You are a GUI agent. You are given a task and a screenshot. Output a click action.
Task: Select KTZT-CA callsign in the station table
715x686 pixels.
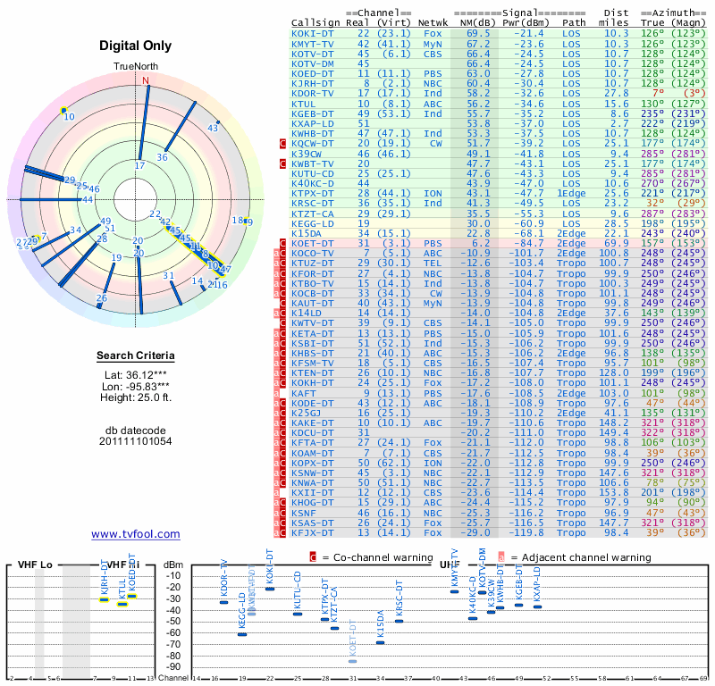tap(313, 213)
